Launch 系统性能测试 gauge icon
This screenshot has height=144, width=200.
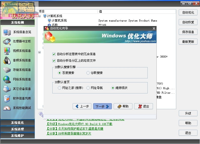(x=7, y=108)
